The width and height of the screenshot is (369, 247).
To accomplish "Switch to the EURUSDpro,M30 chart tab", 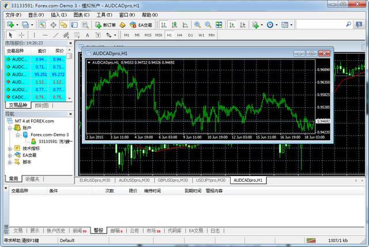I will (x=95, y=180).
